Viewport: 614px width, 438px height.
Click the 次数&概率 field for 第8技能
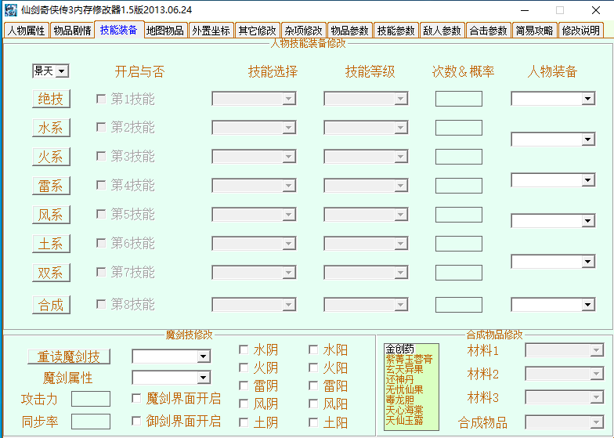(459, 304)
